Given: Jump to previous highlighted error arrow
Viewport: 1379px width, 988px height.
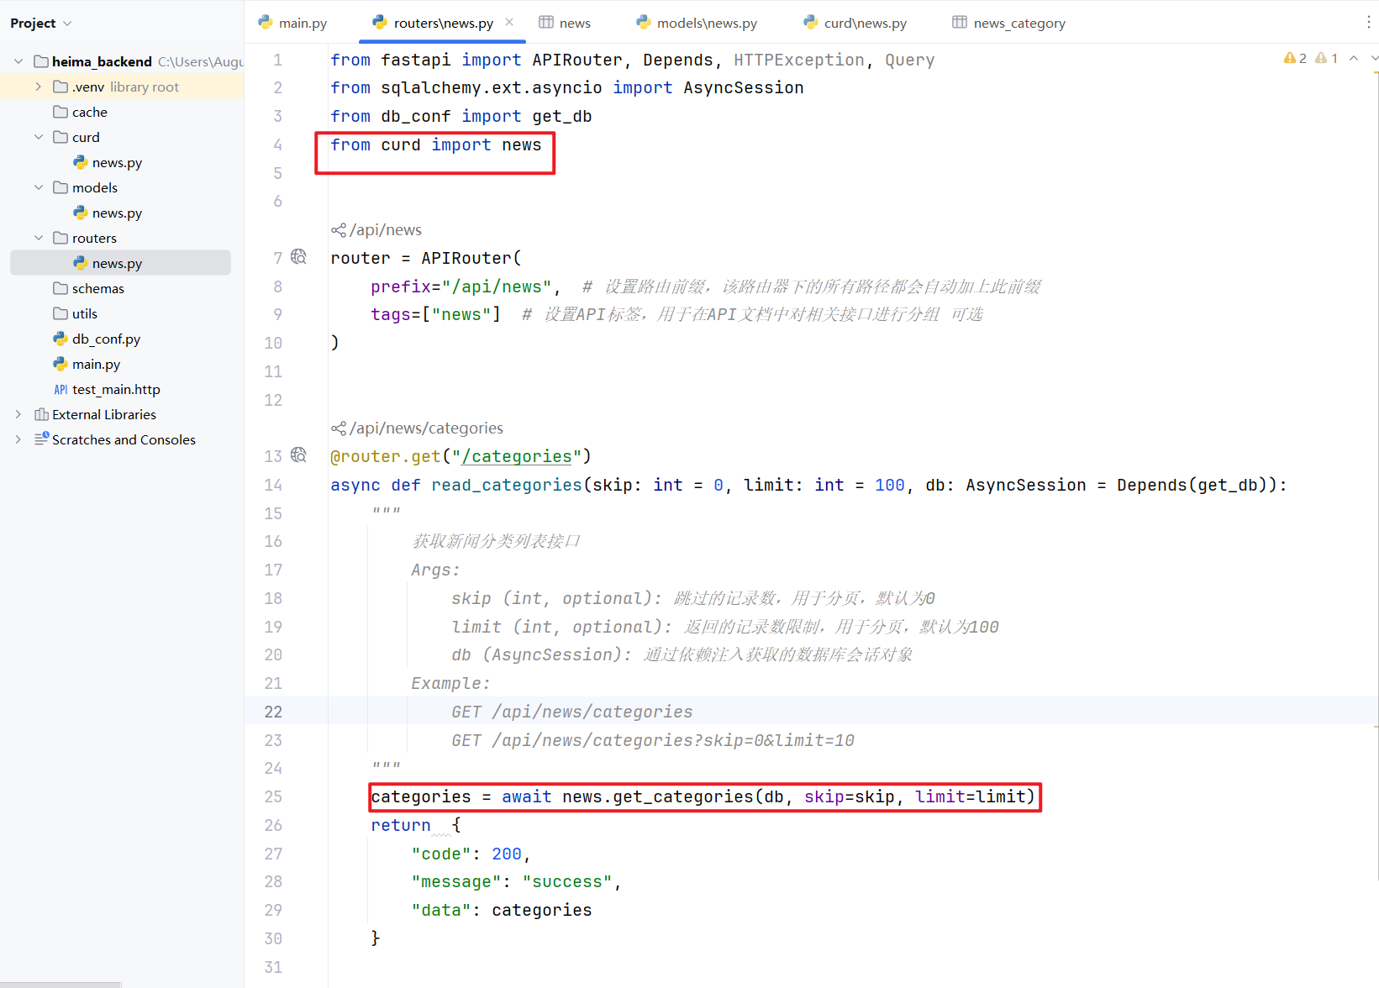Looking at the screenshot, I should point(1354,58).
